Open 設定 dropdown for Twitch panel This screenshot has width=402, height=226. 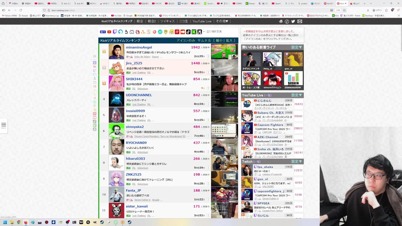point(296,161)
